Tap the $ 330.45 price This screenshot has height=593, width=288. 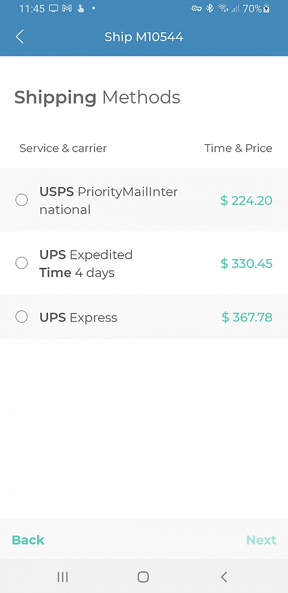[x=246, y=264]
